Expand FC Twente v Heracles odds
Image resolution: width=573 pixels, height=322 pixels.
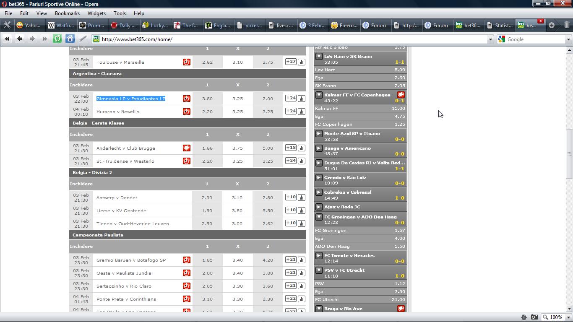pos(319,256)
